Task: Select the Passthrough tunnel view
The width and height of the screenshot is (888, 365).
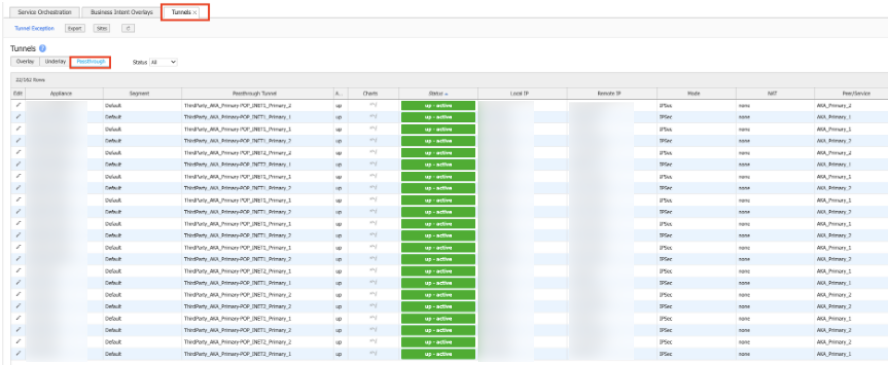Action: tap(91, 62)
